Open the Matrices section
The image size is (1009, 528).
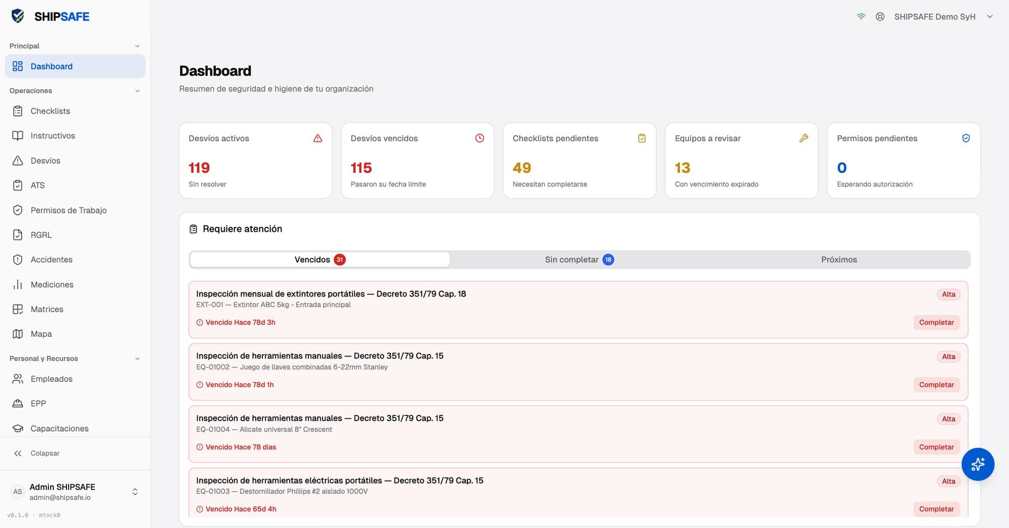(75, 309)
